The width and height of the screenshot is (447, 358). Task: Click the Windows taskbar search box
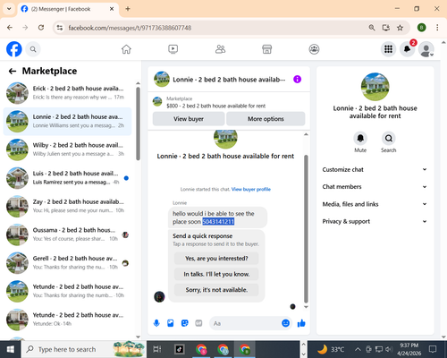(83, 349)
